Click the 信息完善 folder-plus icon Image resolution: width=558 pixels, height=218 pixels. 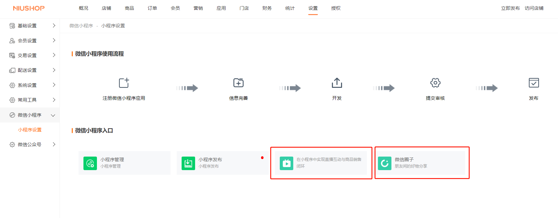pyautogui.click(x=238, y=83)
